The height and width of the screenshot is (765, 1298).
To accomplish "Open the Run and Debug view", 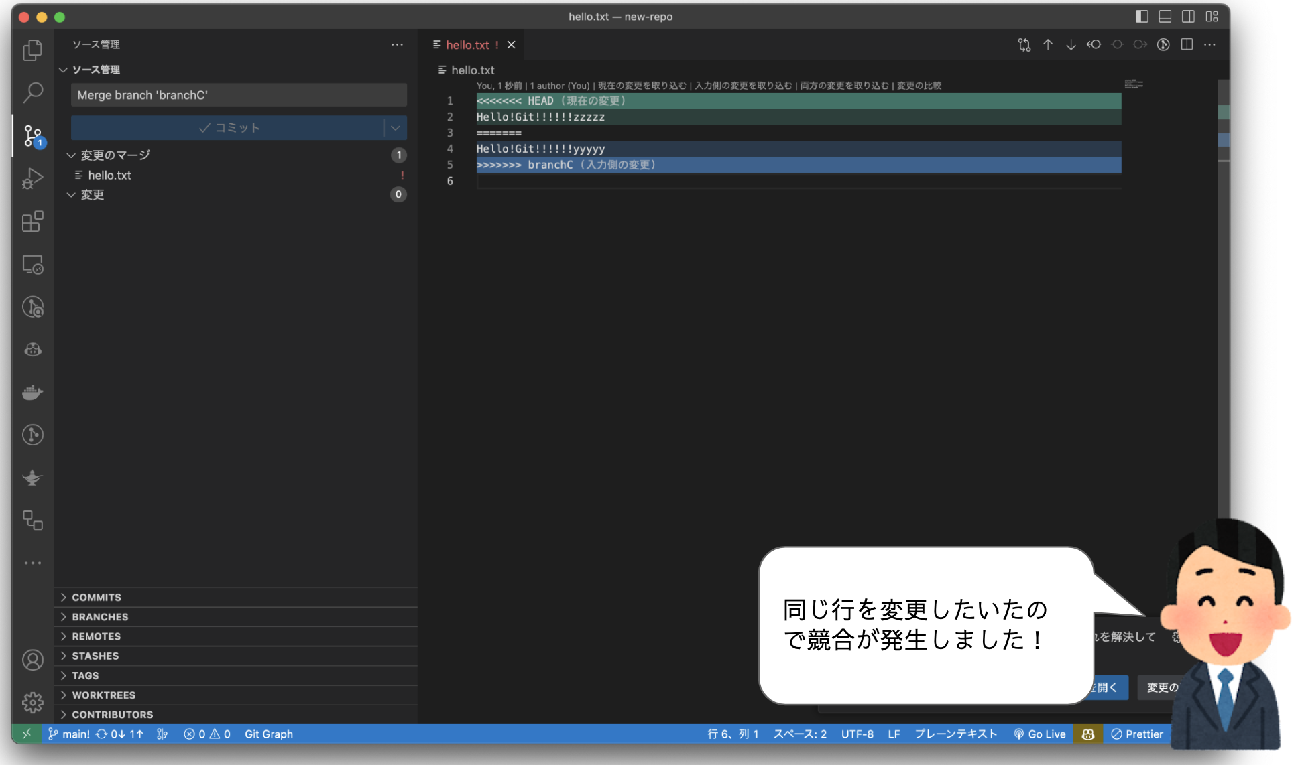I will (32, 178).
